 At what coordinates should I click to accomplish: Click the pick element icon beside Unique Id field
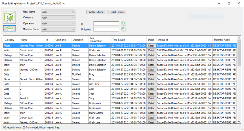point(124,29)
